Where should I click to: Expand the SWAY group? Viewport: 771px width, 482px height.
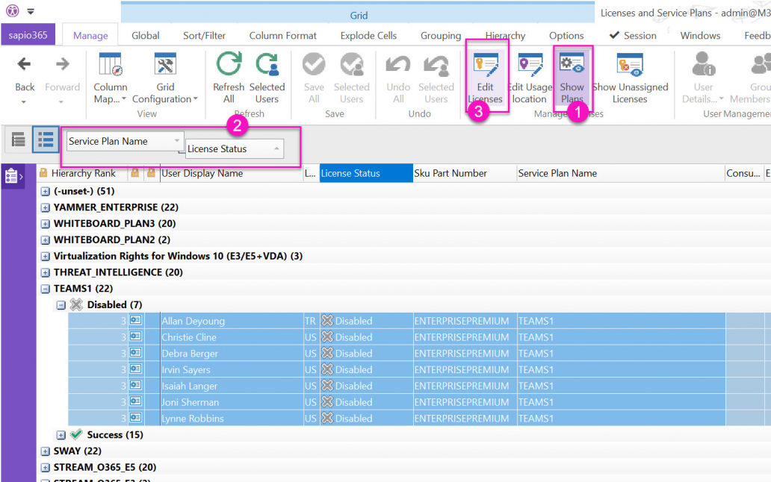[46, 451]
